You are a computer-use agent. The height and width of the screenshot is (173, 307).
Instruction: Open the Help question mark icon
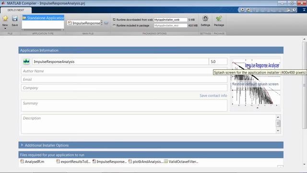coord(294,10)
